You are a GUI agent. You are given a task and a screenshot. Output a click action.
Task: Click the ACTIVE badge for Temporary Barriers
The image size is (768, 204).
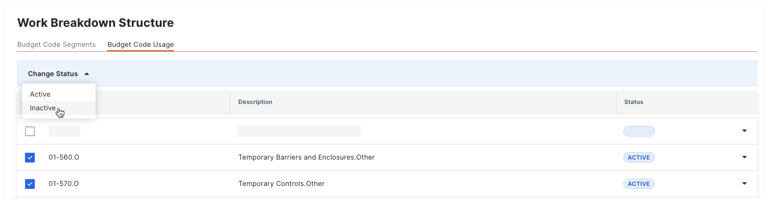[x=639, y=158]
